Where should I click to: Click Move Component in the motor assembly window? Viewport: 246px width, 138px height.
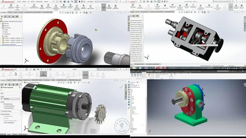pos(43,75)
